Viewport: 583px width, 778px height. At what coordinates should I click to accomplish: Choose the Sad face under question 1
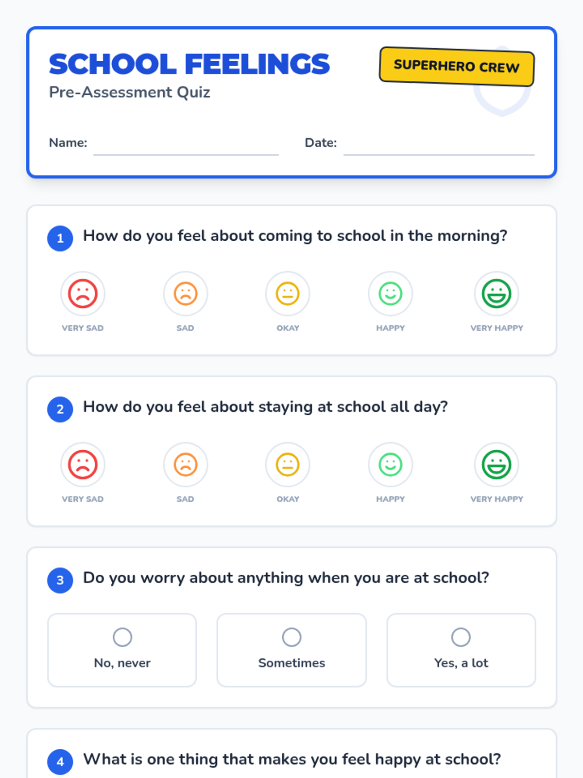coord(186,294)
